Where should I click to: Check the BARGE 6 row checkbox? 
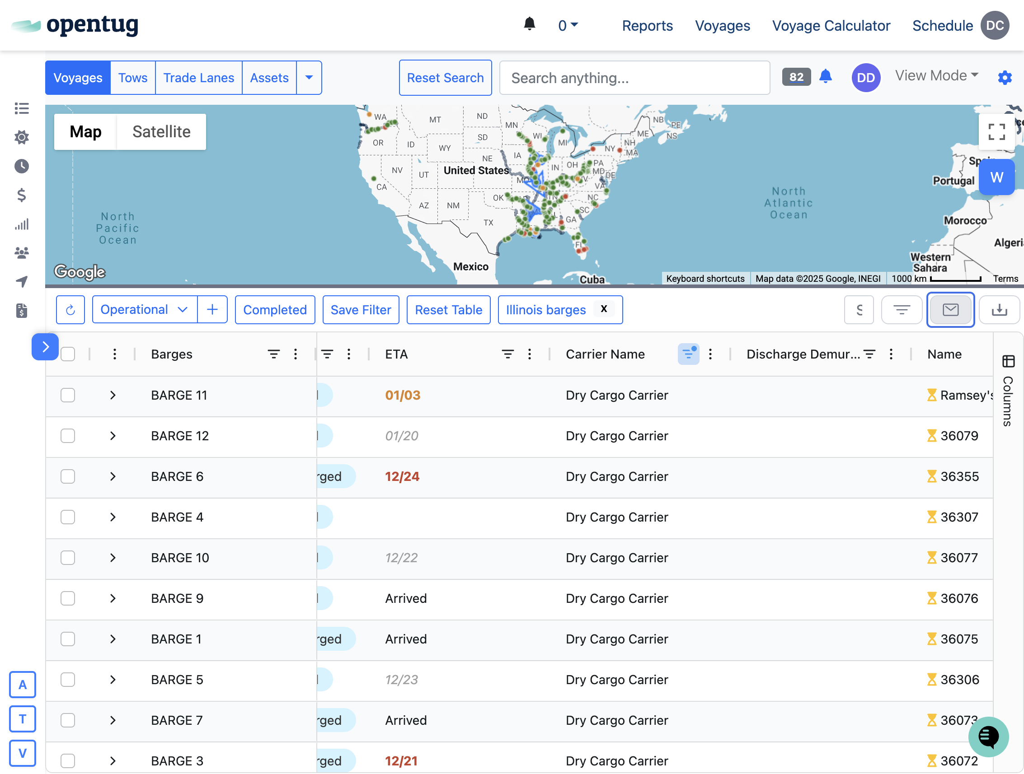[x=68, y=476]
